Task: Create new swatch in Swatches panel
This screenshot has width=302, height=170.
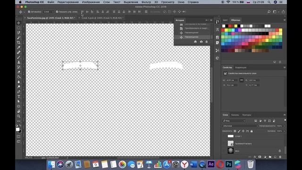Action: pos(275,62)
